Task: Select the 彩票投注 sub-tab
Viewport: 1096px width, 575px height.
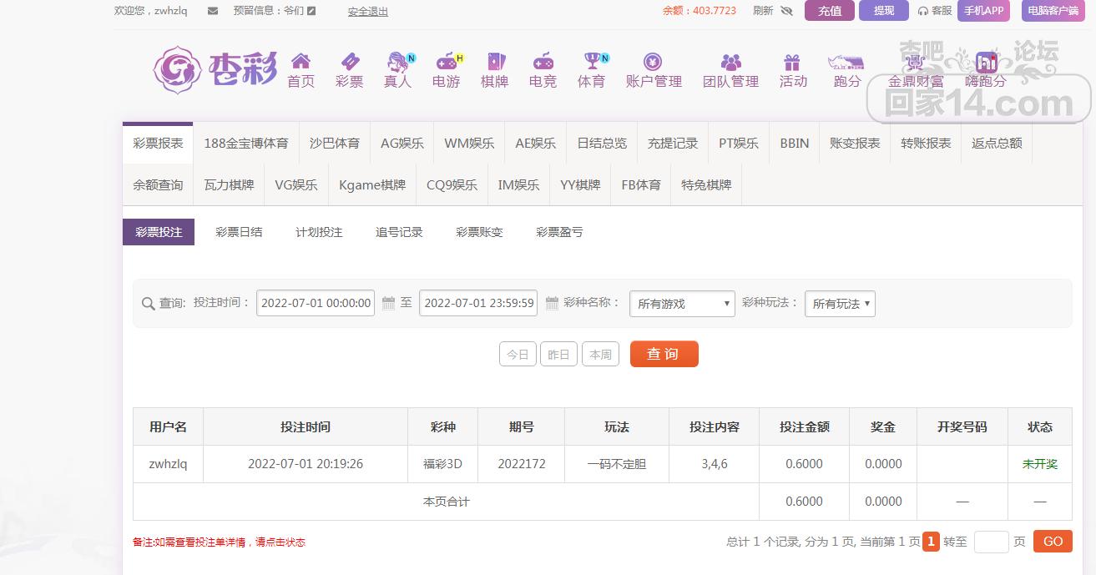Action: tap(159, 232)
